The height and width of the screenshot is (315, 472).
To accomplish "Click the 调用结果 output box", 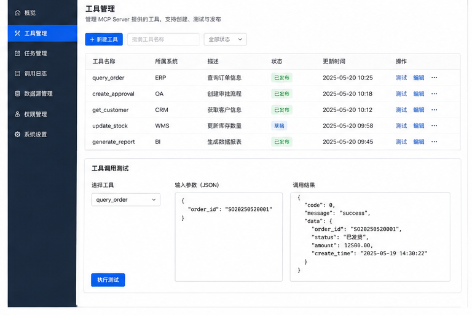I will tap(370, 237).
